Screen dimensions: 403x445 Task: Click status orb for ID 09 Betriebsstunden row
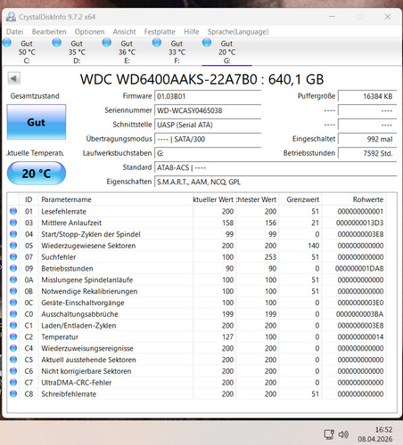tap(13, 268)
